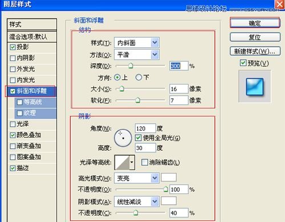Viewport: 285px width, 222px height.
Task: Enable the 光泽 satin checkbox
Action: click(13, 124)
